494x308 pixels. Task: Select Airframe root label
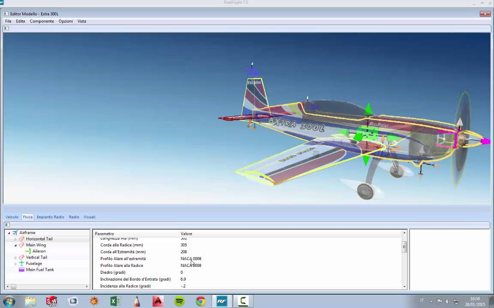click(x=27, y=233)
